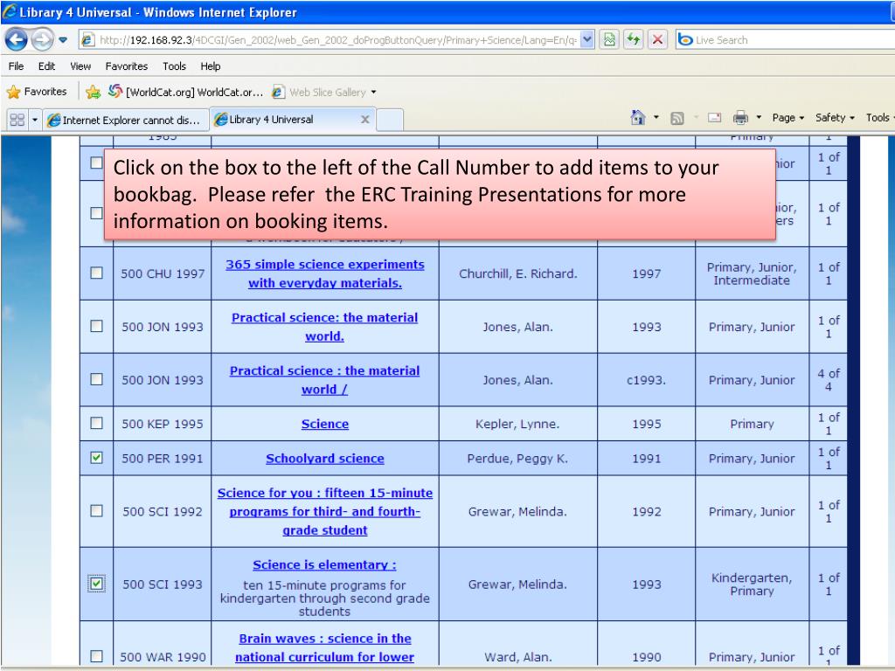Open the WorldCat.org favorites link
The image size is (895, 671).
(x=186, y=91)
